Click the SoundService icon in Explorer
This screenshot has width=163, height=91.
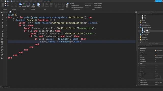(x=141, y=41)
